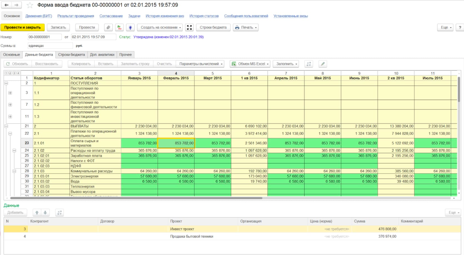Viewport: 464px width, 255px height.
Task: Open the Параметры вычислений dropdown
Action: point(200,64)
